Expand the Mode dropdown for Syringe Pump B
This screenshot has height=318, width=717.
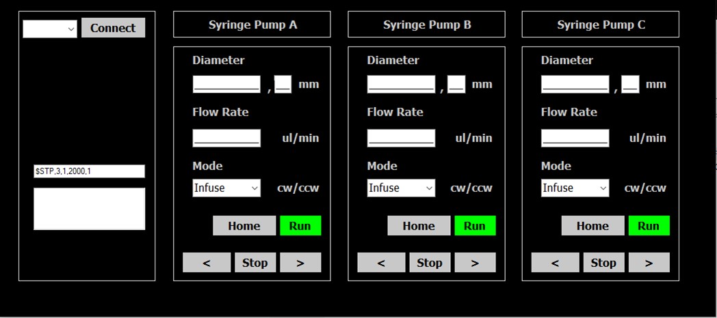point(401,188)
